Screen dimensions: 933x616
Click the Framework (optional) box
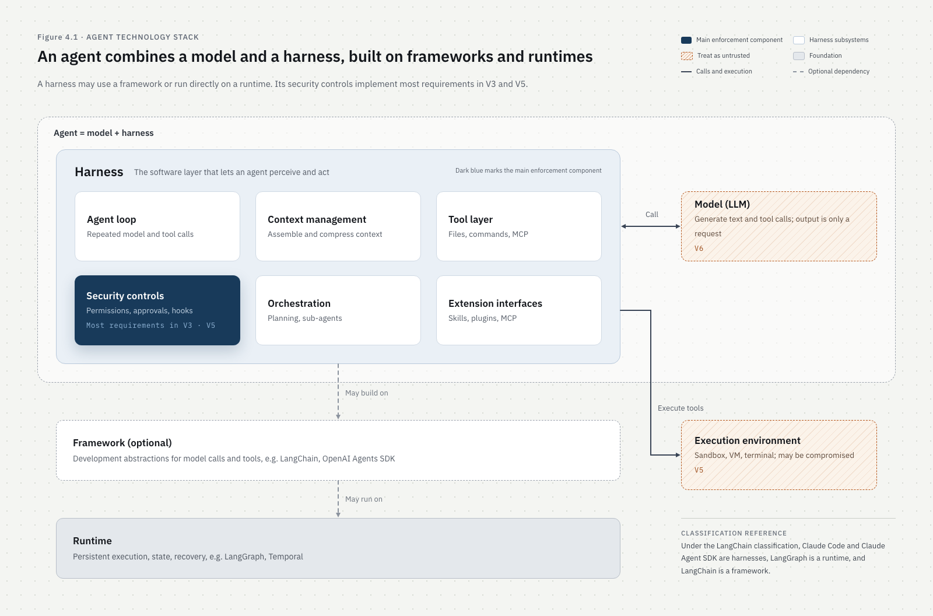click(x=338, y=450)
